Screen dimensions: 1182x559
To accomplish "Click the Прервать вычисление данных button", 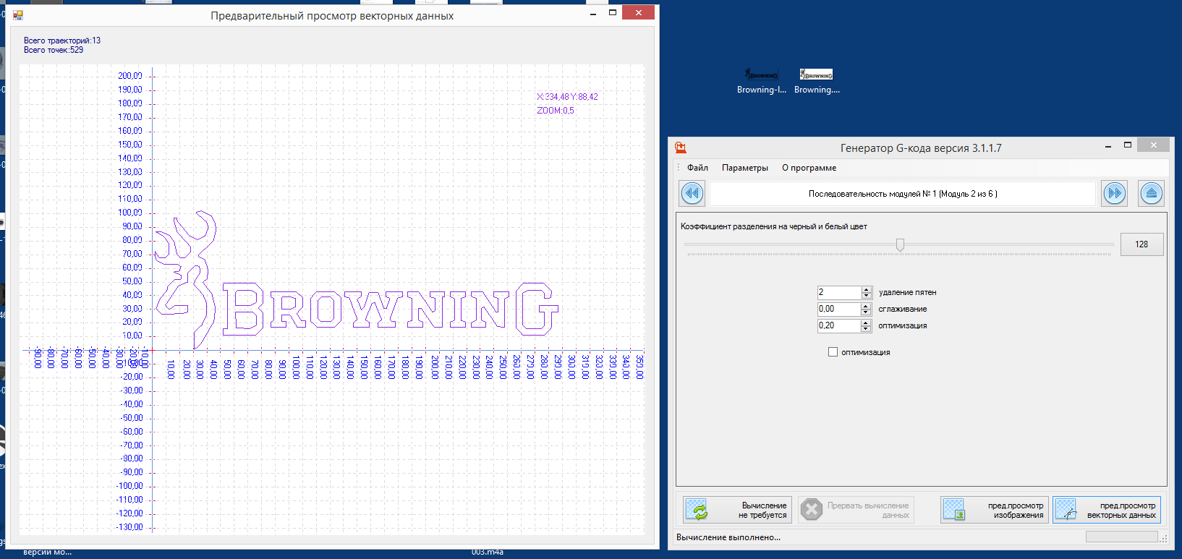I will [856, 510].
